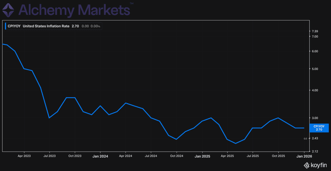331x171 pixels.
Task: Click the United States Inflation Rate title
Action: pyautogui.click(x=46, y=27)
